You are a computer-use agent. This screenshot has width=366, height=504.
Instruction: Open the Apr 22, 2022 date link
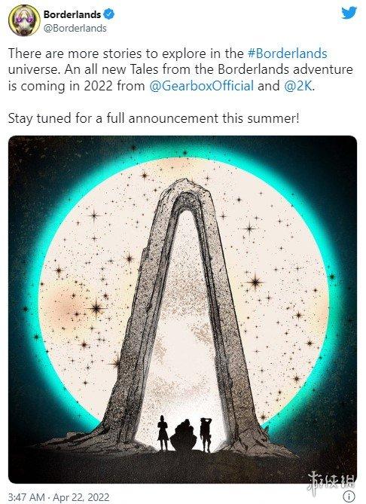click(81, 497)
